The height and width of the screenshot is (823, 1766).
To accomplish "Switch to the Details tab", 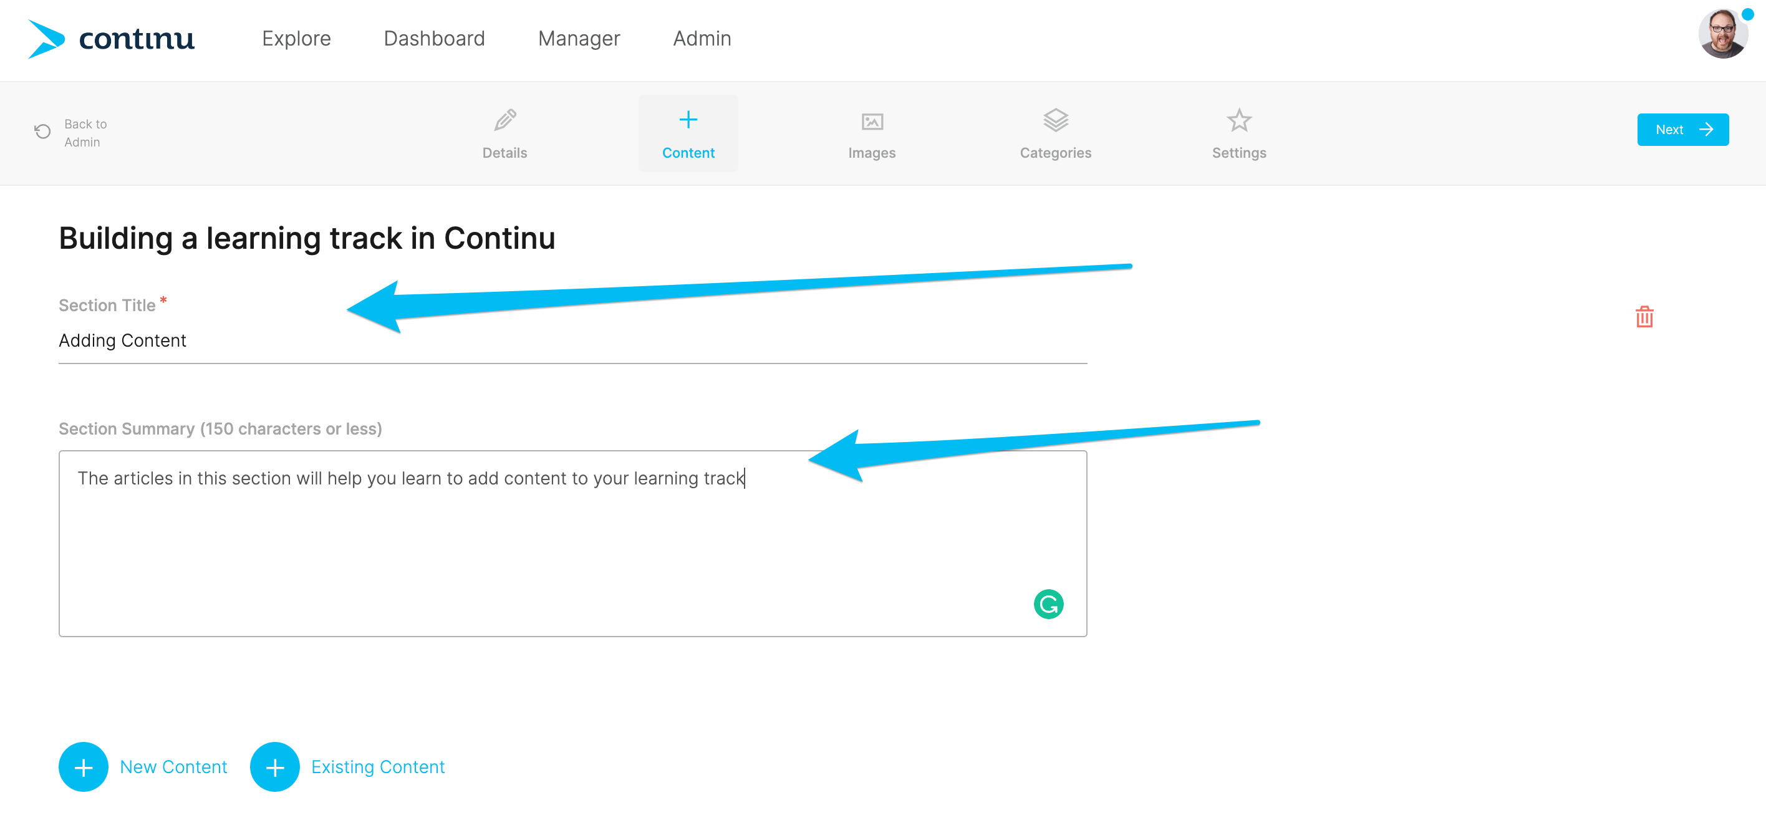I will click(x=504, y=153).
